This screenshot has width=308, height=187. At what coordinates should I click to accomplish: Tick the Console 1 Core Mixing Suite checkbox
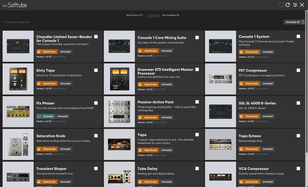coord(197,38)
